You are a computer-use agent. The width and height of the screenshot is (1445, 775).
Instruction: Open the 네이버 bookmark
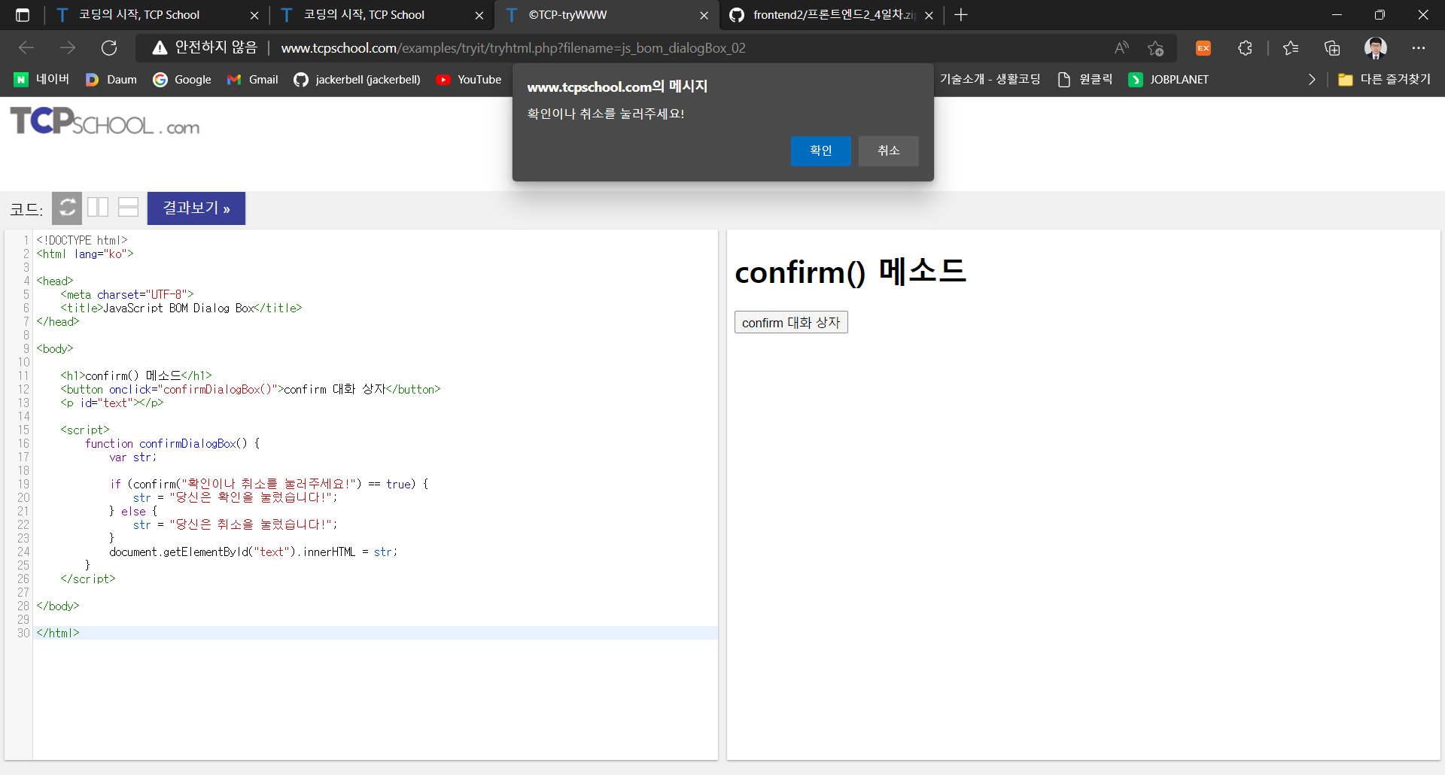click(41, 79)
